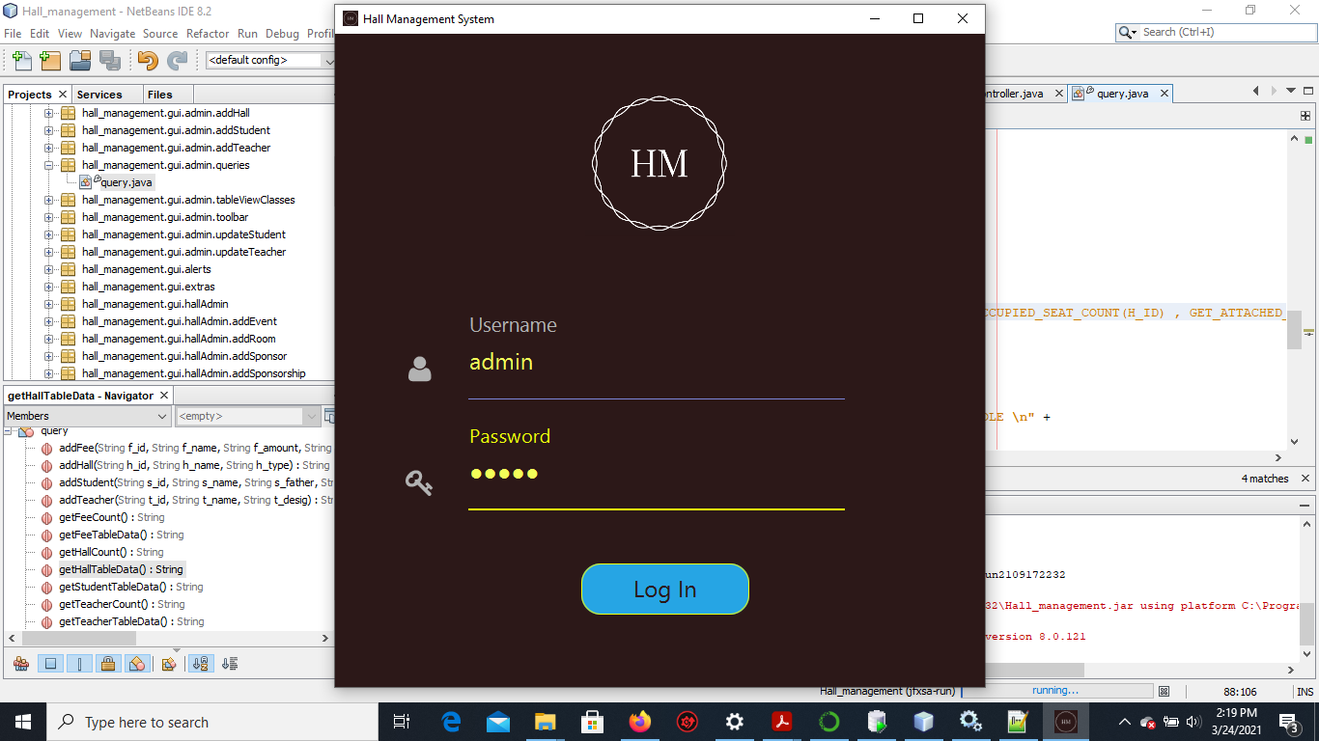Create a new file in NetBeans
The image size is (1319, 741).
[21, 60]
